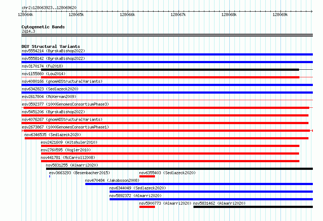
Task: Click the chr2:128063923..128069620 region text
Action: pos(49,8)
